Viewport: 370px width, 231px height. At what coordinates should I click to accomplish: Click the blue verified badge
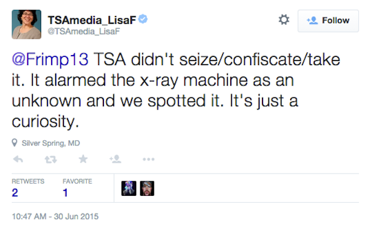(x=143, y=19)
